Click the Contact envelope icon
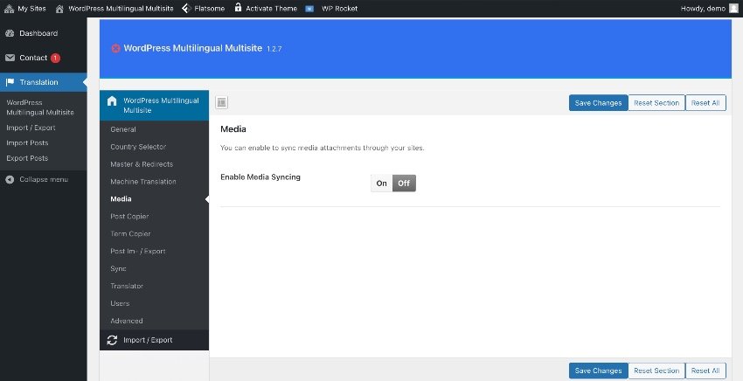 (10, 58)
